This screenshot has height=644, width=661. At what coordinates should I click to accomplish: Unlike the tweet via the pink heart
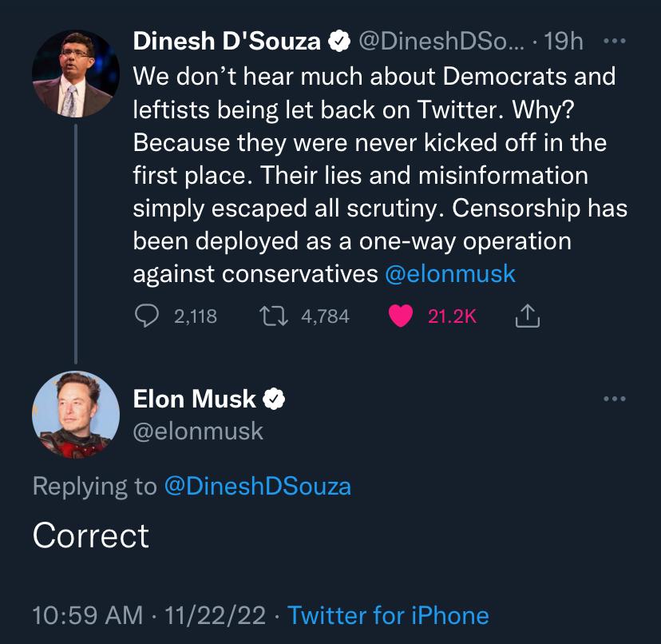400,316
